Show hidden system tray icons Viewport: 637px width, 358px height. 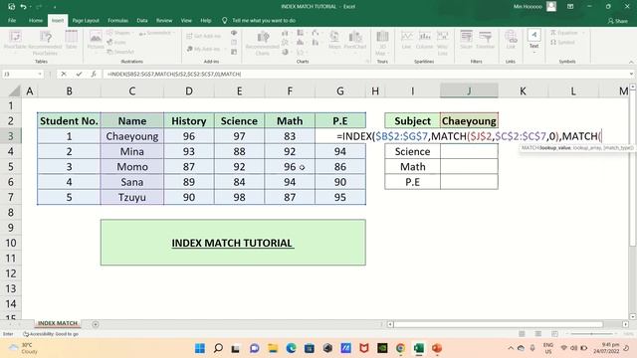511,348
